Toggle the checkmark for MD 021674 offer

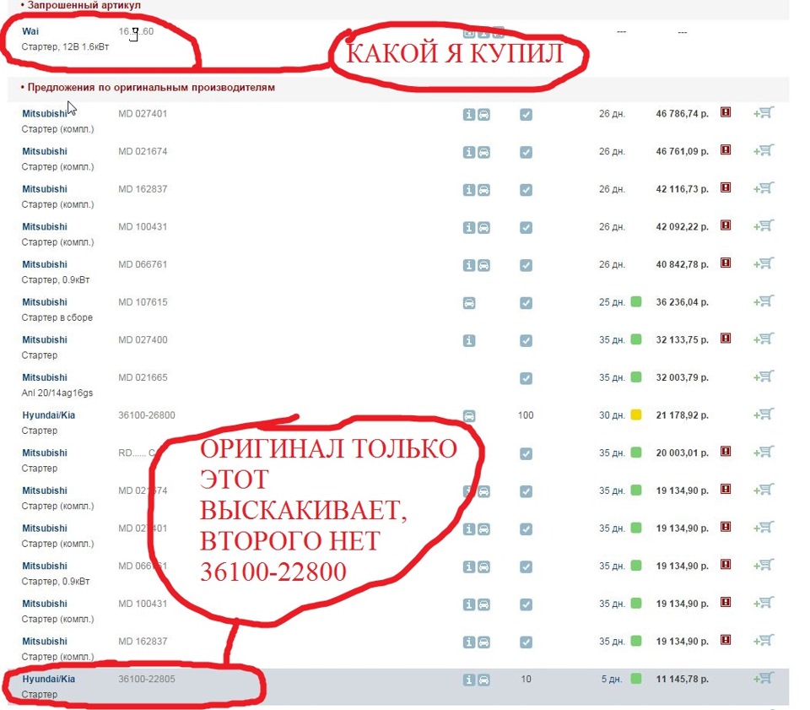526,152
